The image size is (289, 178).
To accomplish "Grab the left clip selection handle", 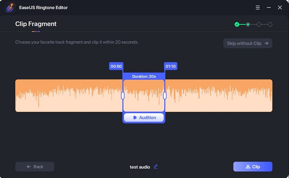I will coord(123,95).
